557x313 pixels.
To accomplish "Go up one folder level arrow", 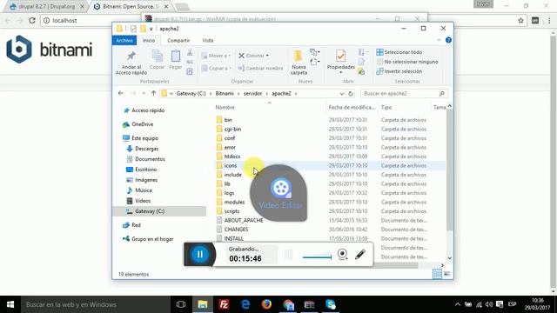I will click(153, 93).
